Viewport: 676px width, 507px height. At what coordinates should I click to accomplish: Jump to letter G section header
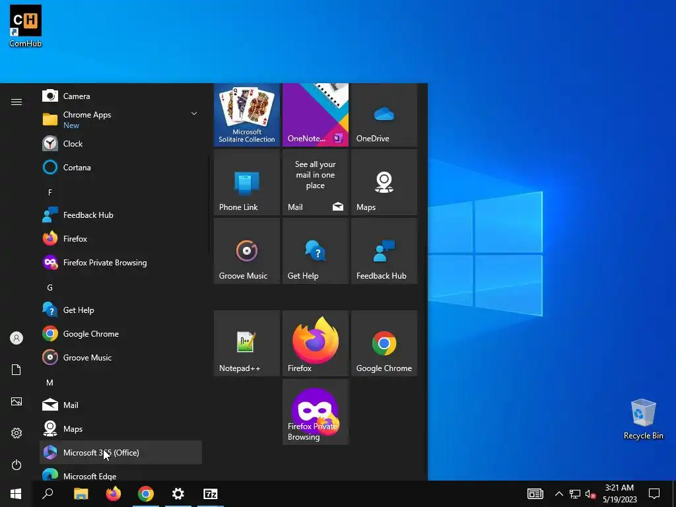click(50, 288)
